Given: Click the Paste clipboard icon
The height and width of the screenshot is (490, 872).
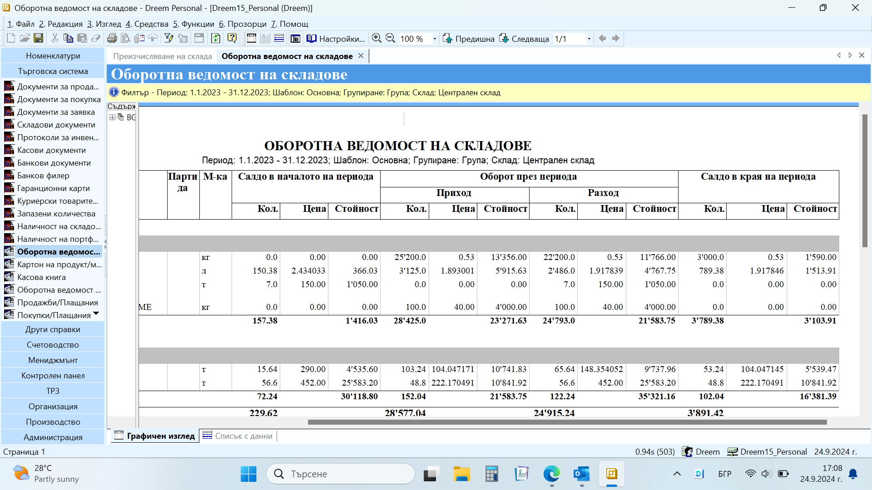Looking at the screenshot, I should (82, 39).
